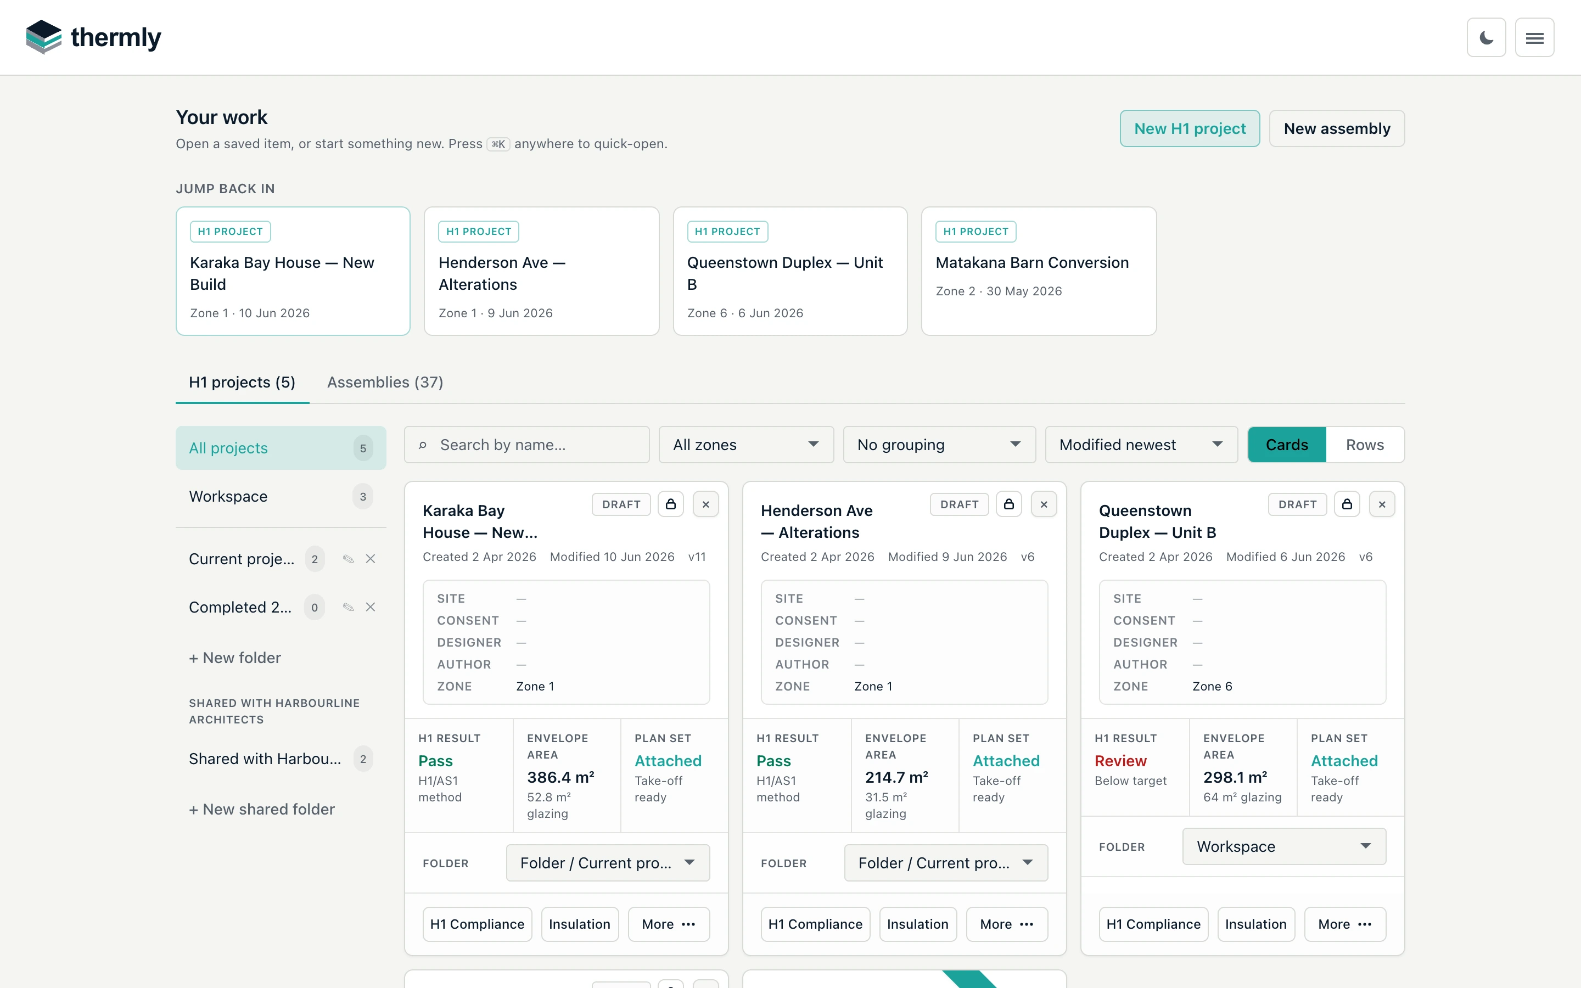
Task: Open Shared with Harbourline folder
Action: click(x=281, y=759)
